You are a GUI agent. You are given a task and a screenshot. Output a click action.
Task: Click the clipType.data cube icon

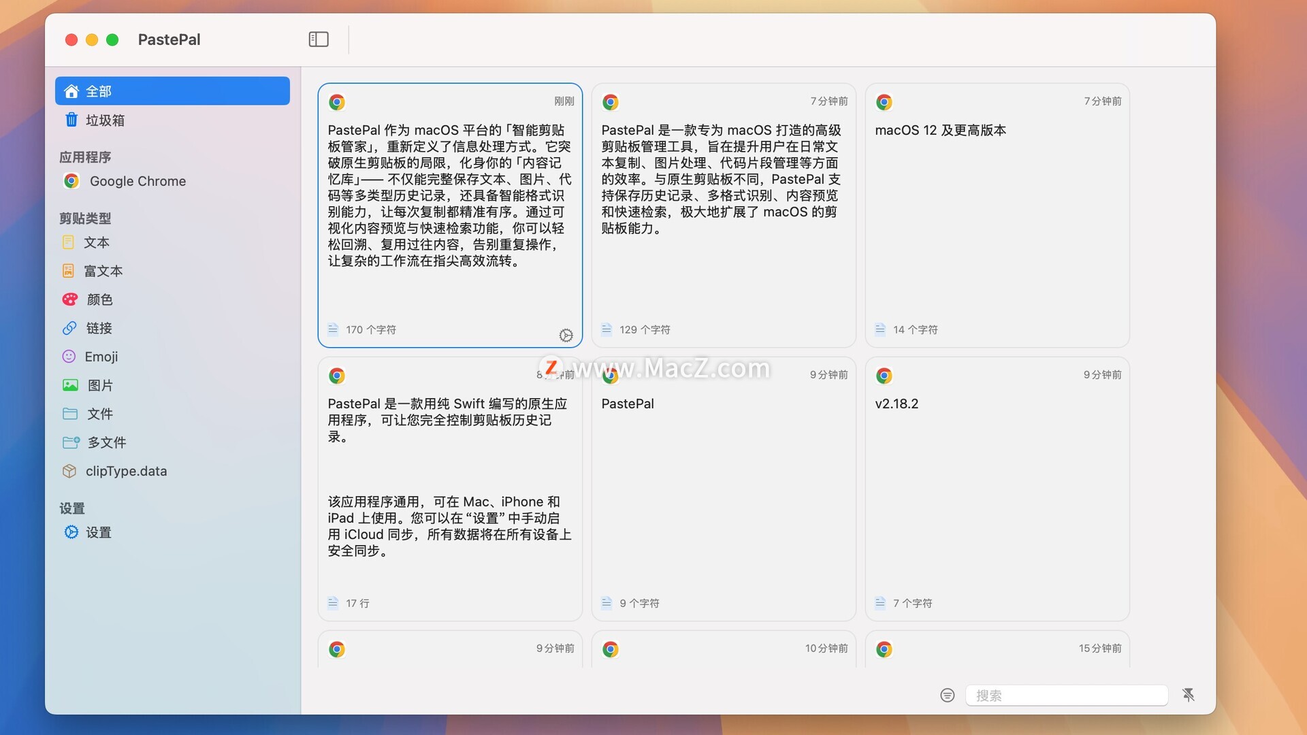point(69,471)
